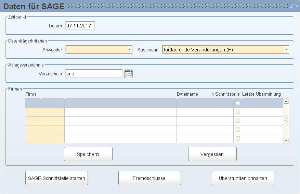Open the directory browse icon next to Verzeichnis
The image size is (300, 194).
[128, 74]
